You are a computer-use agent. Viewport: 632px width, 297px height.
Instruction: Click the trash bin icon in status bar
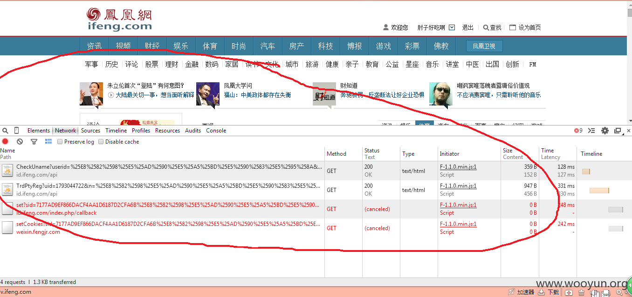tap(582, 292)
